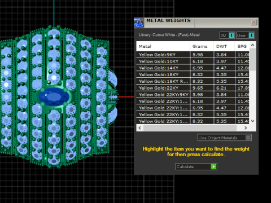Sort by the Grams column header
271x203 pixels.
tap(202, 46)
